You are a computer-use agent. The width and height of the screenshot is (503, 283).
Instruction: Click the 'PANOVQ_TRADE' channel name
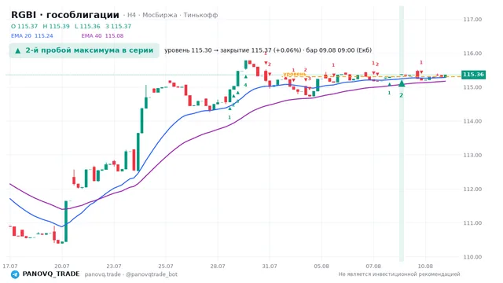(x=51, y=274)
